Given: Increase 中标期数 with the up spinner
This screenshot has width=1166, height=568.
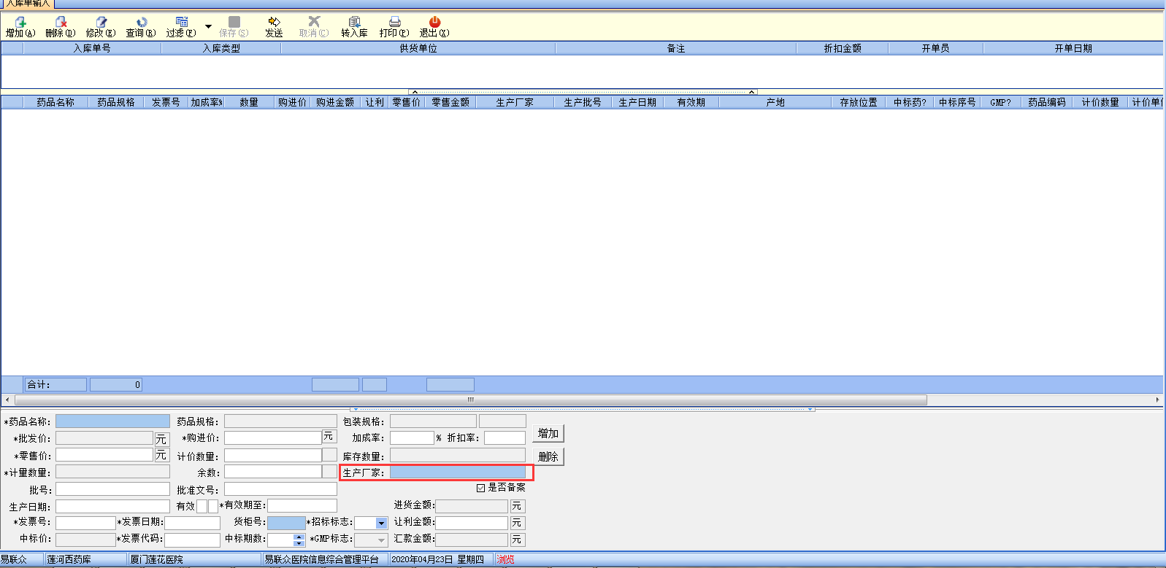Looking at the screenshot, I should 299,537.
